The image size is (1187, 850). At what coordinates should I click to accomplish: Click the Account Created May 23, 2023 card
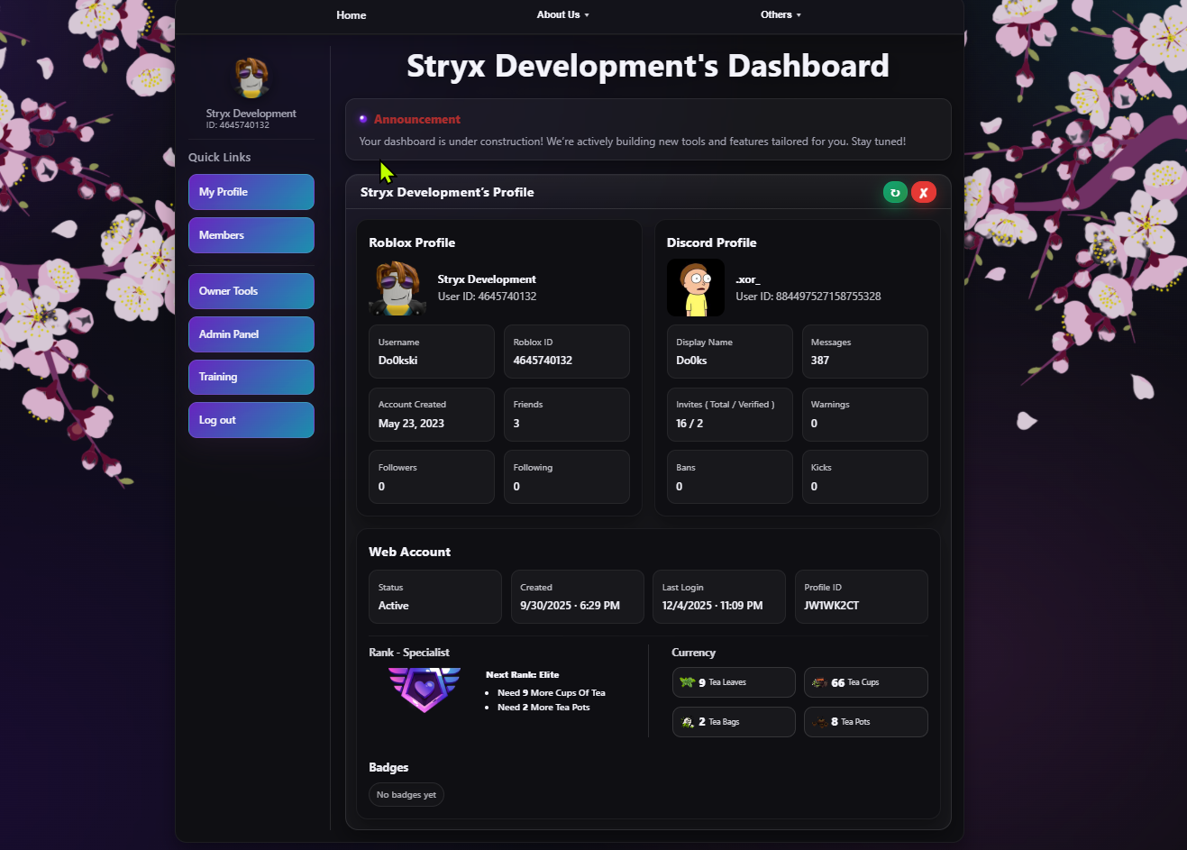coord(432,415)
